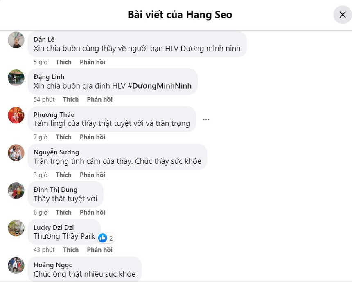Reply to Dân Lê's comment via Phản hồi
352x282 pixels.
pos(92,62)
